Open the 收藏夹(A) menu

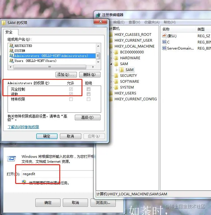click(x=152, y=22)
